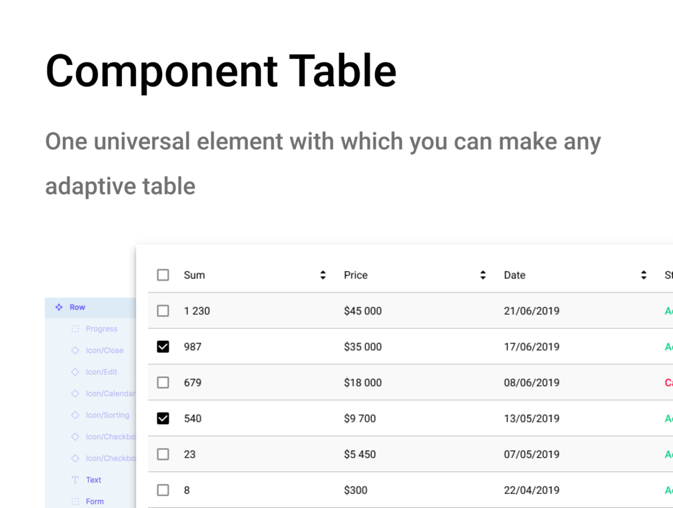Click the Row component icon
This screenshot has height=508, width=673.
click(x=59, y=307)
